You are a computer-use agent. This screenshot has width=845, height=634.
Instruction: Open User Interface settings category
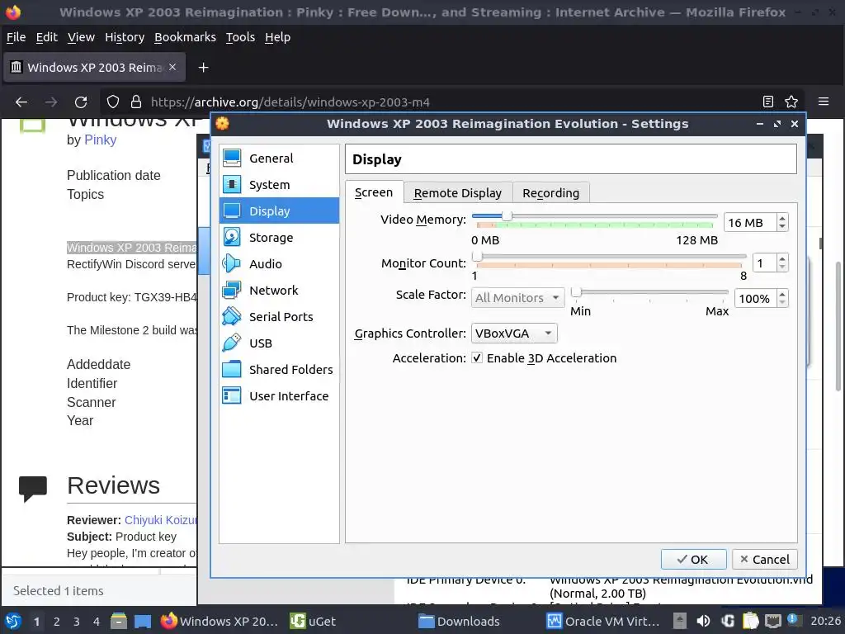coord(279,395)
